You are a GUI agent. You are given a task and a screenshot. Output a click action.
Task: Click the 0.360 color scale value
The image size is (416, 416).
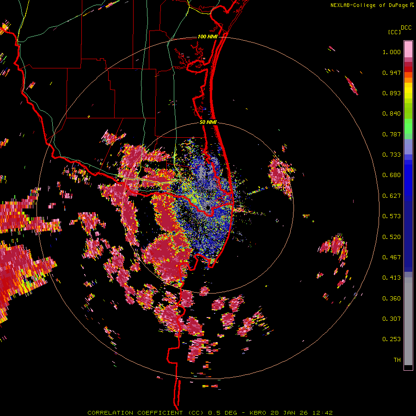[x=392, y=299]
